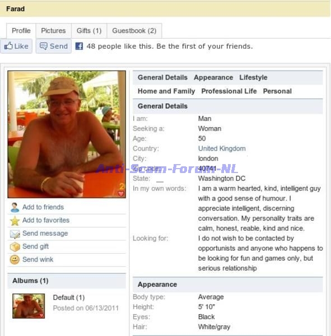Click the yellow star favorites icon

pyautogui.click(x=15, y=221)
